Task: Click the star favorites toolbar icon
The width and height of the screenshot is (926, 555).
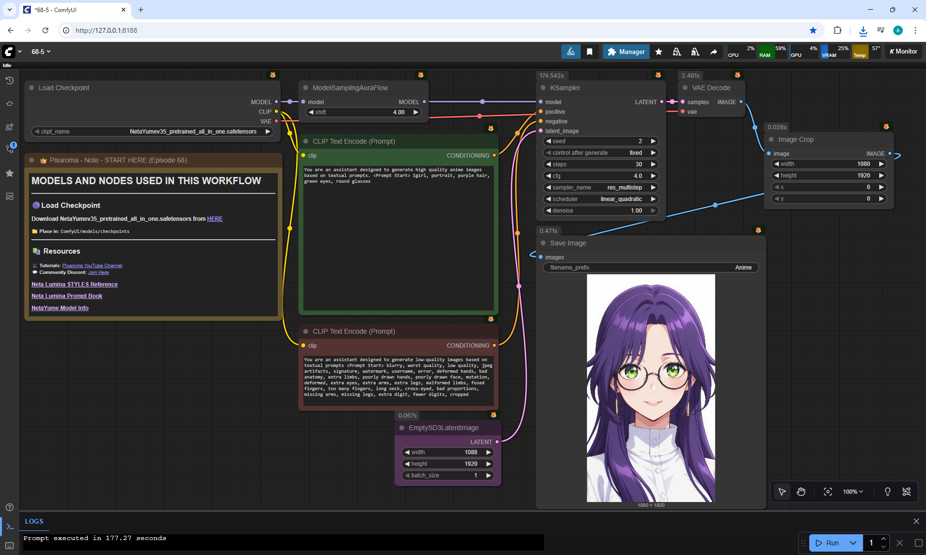Action: tap(658, 52)
